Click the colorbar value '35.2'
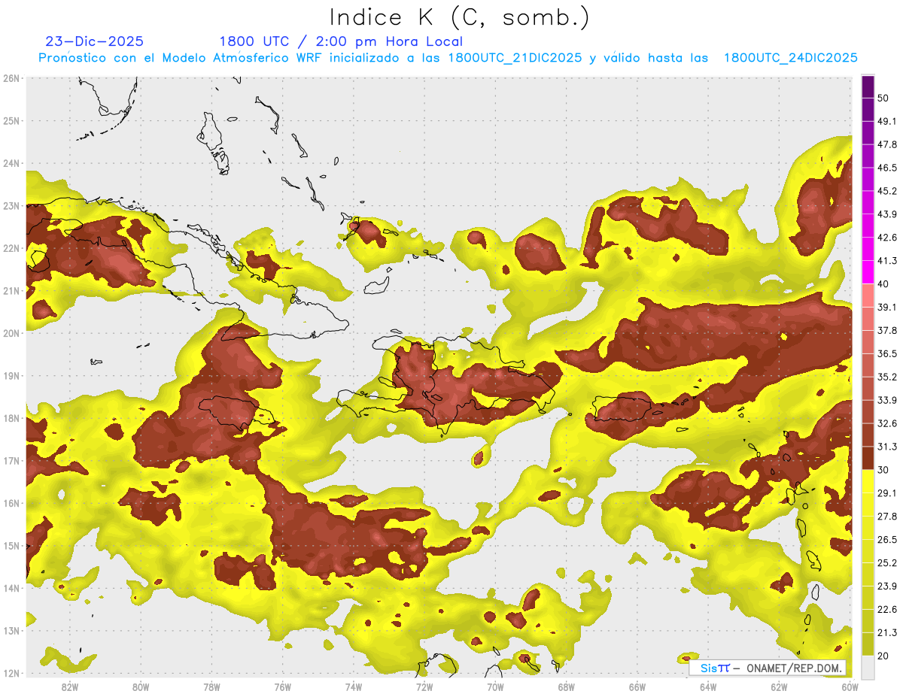This screenshot has width=903, height=697. (887, 377)
